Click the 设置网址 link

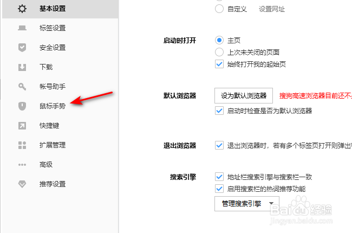click(x=272, y=9)
